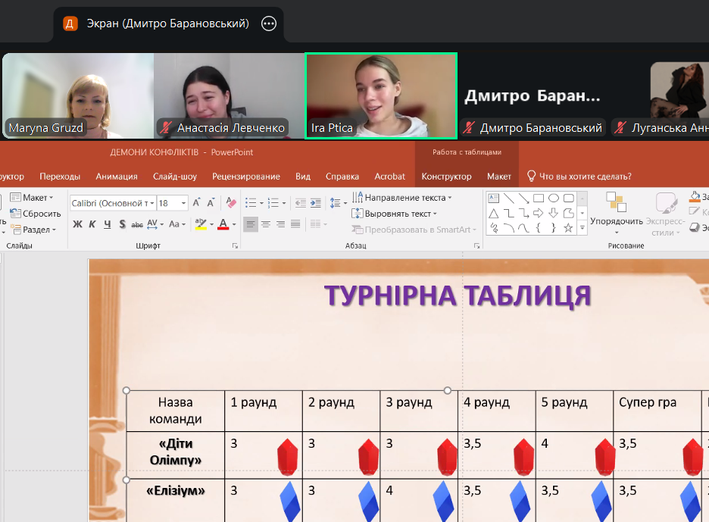
Task: Click the clear formatting eraser icon
Action: click(231, 203)
